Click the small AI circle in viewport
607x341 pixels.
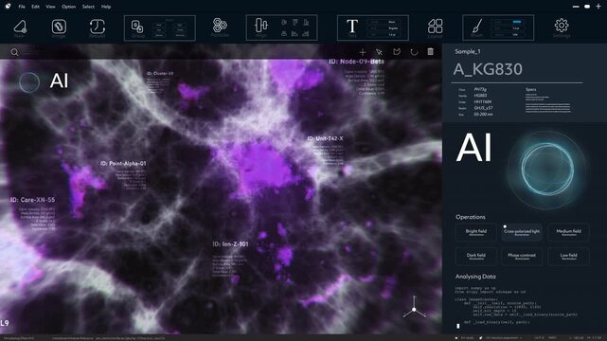click(x=29, y=82)
